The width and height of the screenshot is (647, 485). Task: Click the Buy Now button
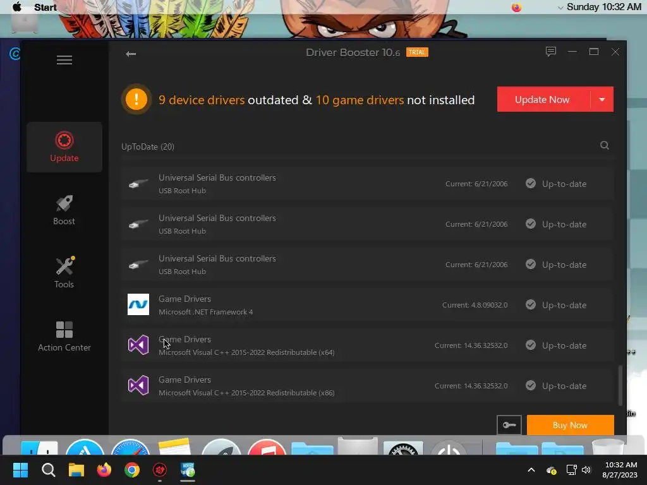pyautogui.click(x=571, y=425)
